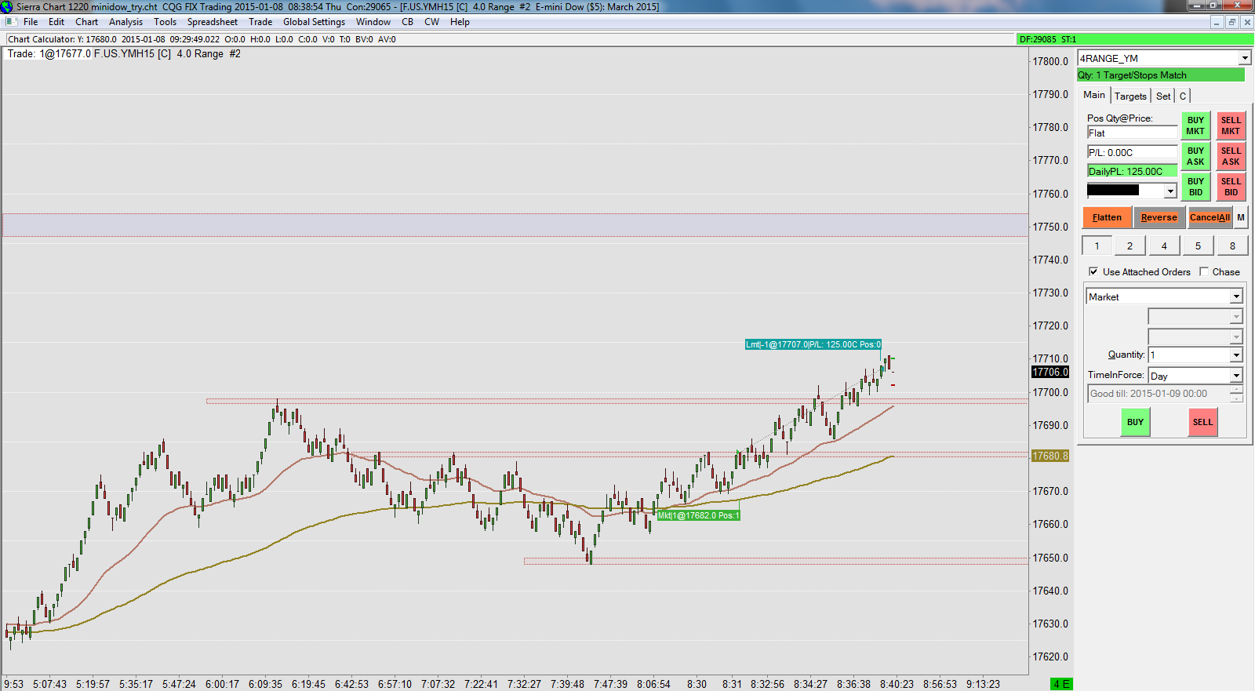Open the chart window icon beside File menu

point(11,22)
